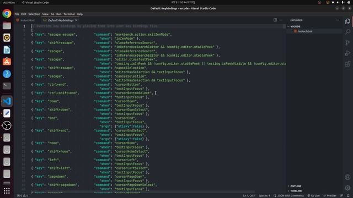
Task: Open Run and Debug view
Action: pyautogui.click(x=347, y=53)
